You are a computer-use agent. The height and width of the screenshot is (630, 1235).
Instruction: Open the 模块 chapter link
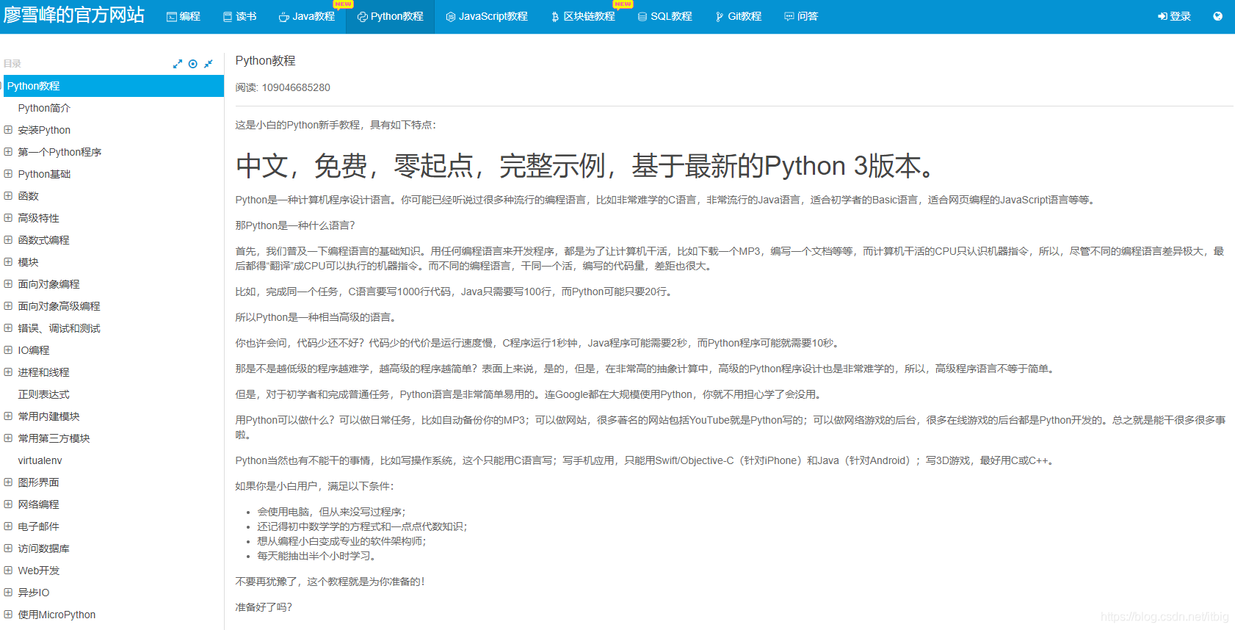tap(28, 262)
